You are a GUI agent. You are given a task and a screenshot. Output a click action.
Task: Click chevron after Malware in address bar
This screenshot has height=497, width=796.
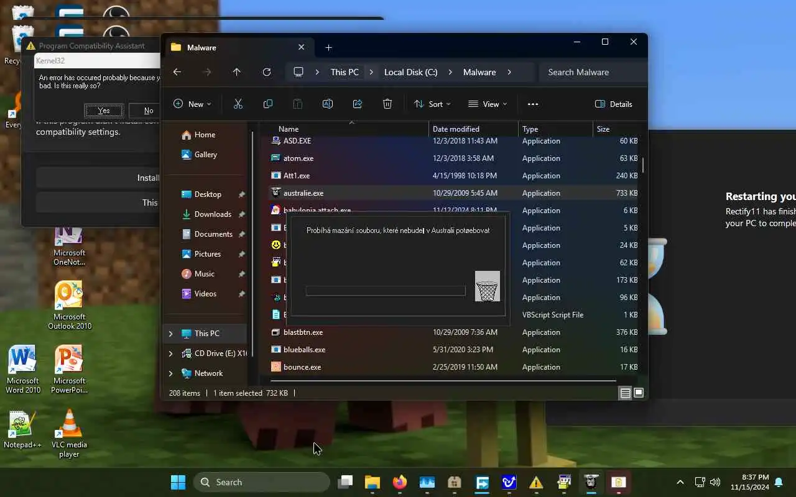(509, 72)
